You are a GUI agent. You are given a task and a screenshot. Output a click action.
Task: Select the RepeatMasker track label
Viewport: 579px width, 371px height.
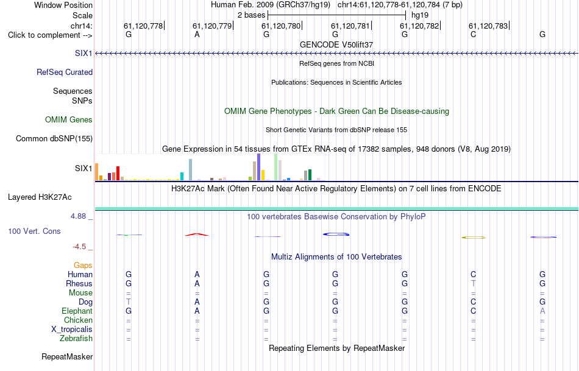(67, 356)
